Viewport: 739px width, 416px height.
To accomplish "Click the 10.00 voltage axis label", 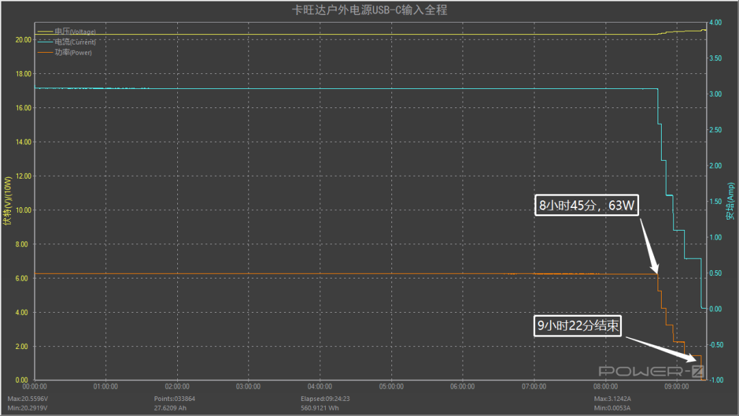I will (23, 210).
